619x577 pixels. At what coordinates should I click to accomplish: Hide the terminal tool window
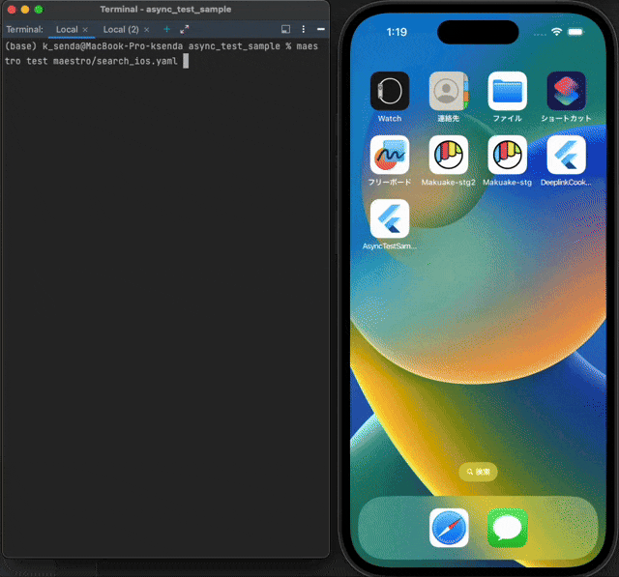click(x=321, y=29)
